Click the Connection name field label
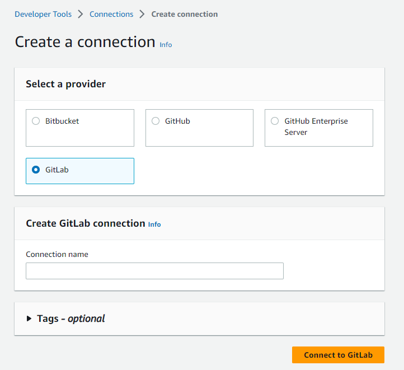The width and height of the screenshot is (404, 370). 57,254
